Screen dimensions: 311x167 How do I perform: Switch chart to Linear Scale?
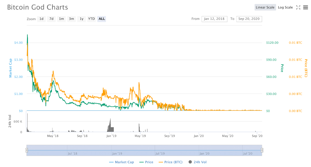[265, 7]
